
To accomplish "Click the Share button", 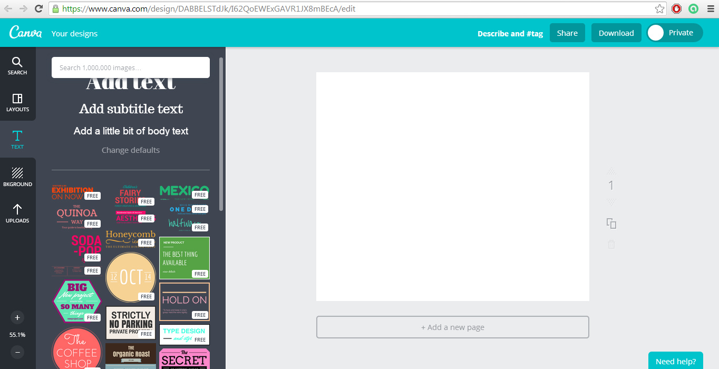I will 567,33.
